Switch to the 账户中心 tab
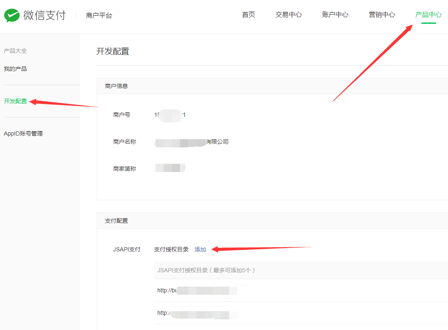The image size is (448, 330). click(x=335, y=15)
